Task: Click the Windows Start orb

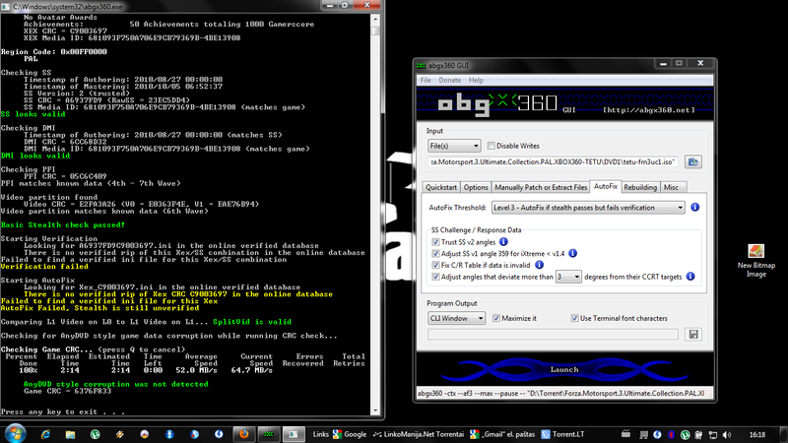Action: click(x=15, y=433)
